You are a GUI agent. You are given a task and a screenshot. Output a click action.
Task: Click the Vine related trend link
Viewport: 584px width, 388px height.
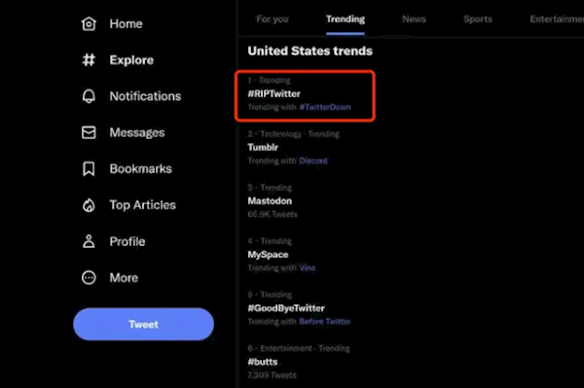click(x=308, y=267)
